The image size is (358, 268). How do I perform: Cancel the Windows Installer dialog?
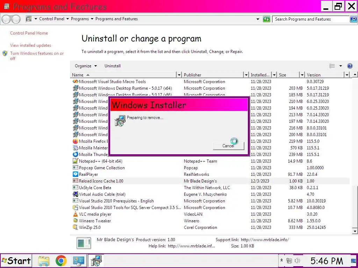229,146
